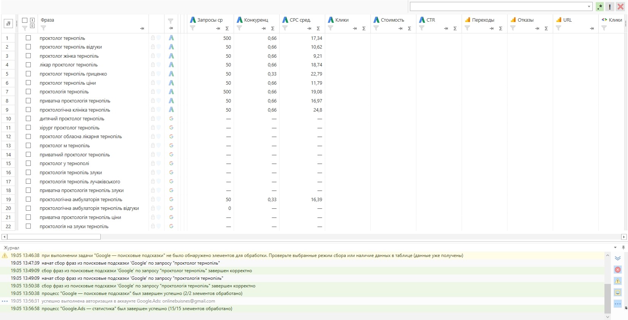Open the Журнал panel options dropdown arrow
Image resolution: width=628 pixels, height=320 pixels.
tap(615, 247)
